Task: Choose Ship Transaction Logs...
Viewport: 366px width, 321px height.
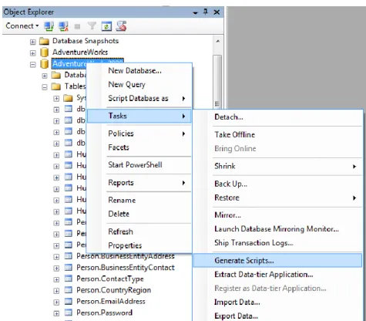Action: point(277,243)
